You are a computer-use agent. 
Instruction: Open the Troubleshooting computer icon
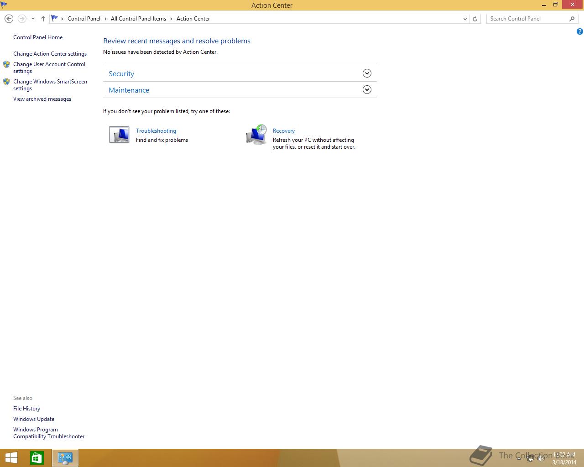(119, 135)
